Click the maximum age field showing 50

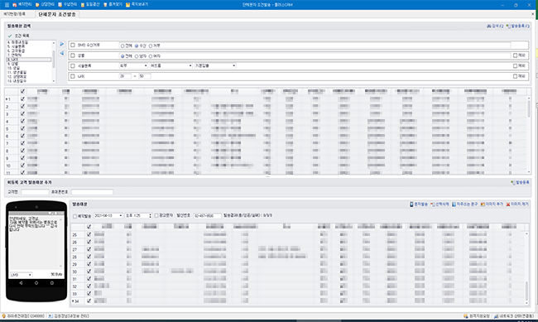pyautogui.click(x=145, y=76)
